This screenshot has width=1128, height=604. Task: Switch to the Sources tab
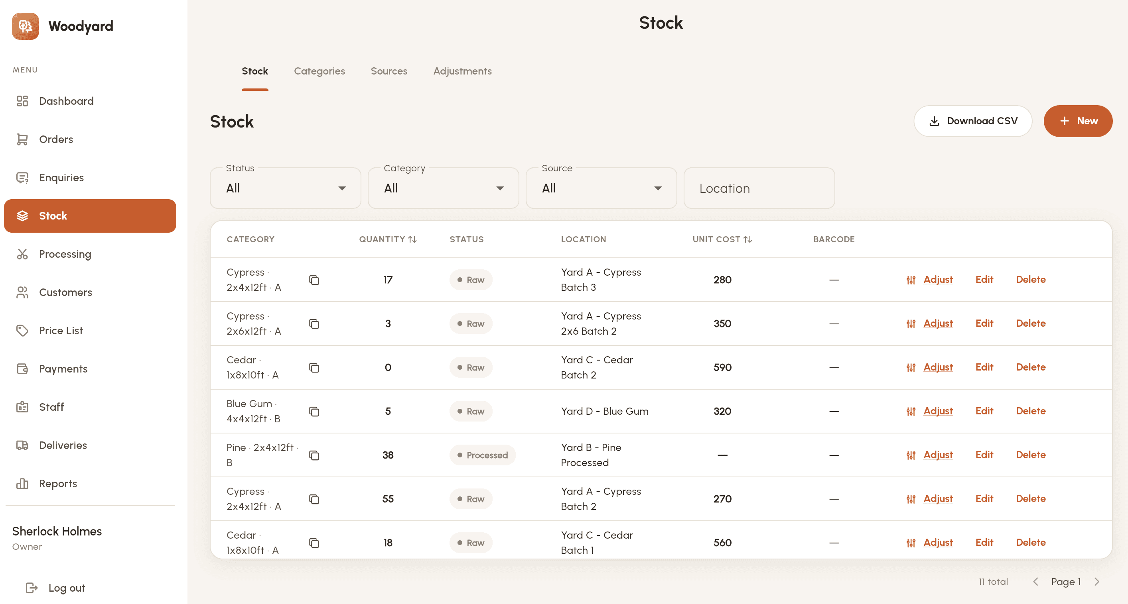click(x=389, y=71)
